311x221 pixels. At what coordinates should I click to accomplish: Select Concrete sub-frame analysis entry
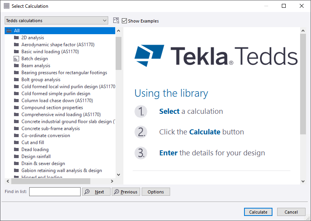pos(51,129)
